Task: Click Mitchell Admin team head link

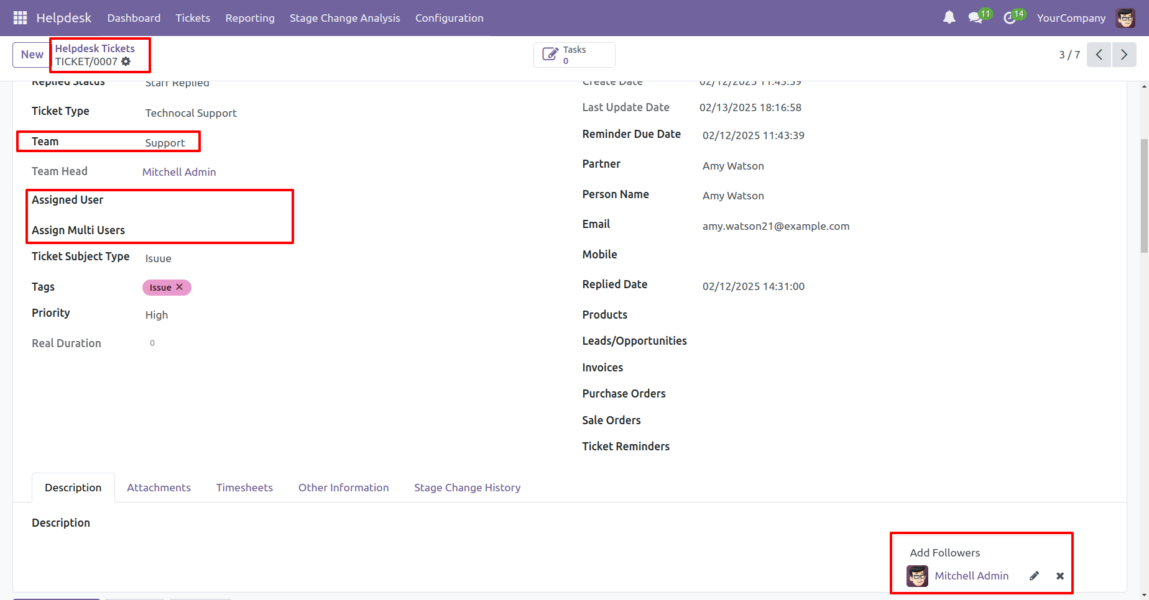Action: tap(179, 172)
